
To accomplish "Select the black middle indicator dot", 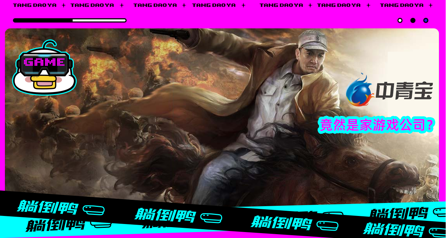I will (x=413, y=20).
